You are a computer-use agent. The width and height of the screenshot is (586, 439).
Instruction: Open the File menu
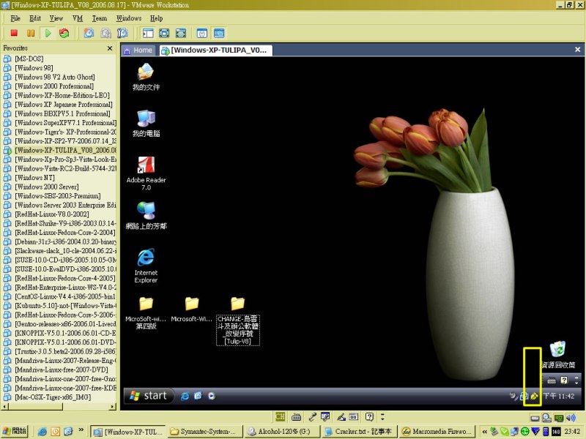coord(15,18)
